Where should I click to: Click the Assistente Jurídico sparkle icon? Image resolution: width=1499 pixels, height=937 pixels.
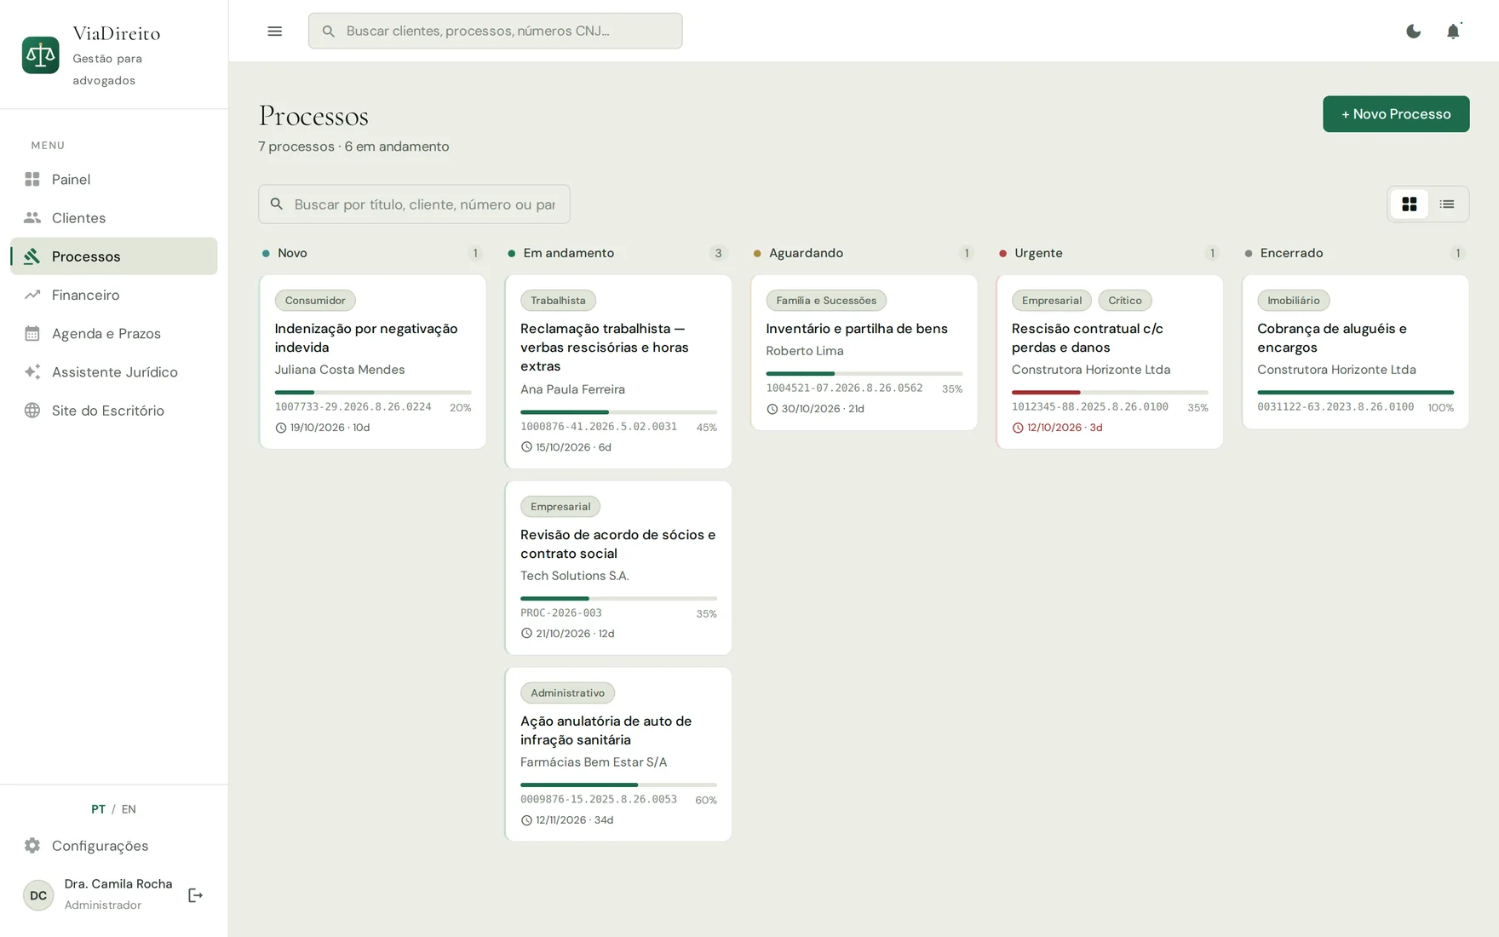(32, 372)
